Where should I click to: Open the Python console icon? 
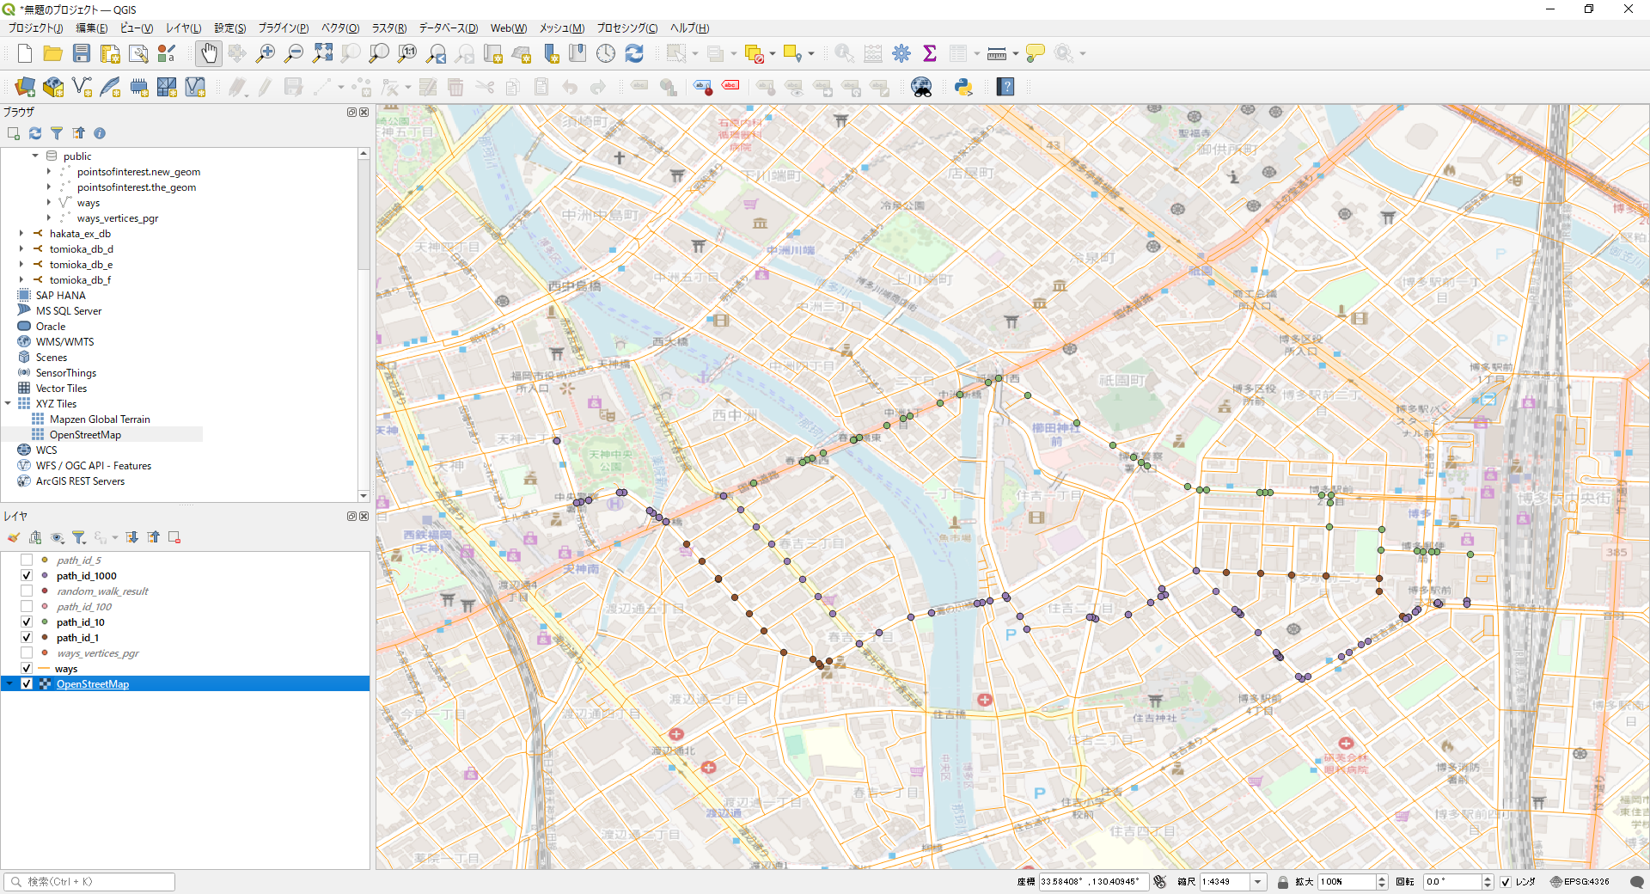[x=963, y=87]
